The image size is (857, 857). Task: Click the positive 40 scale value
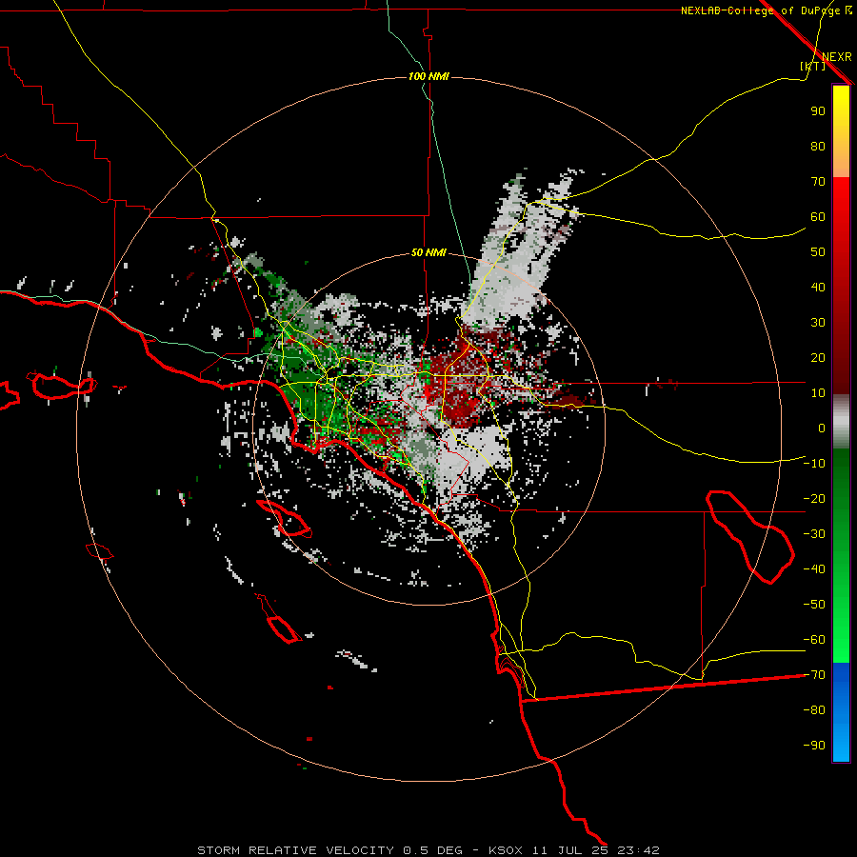(x=818, y=287)
